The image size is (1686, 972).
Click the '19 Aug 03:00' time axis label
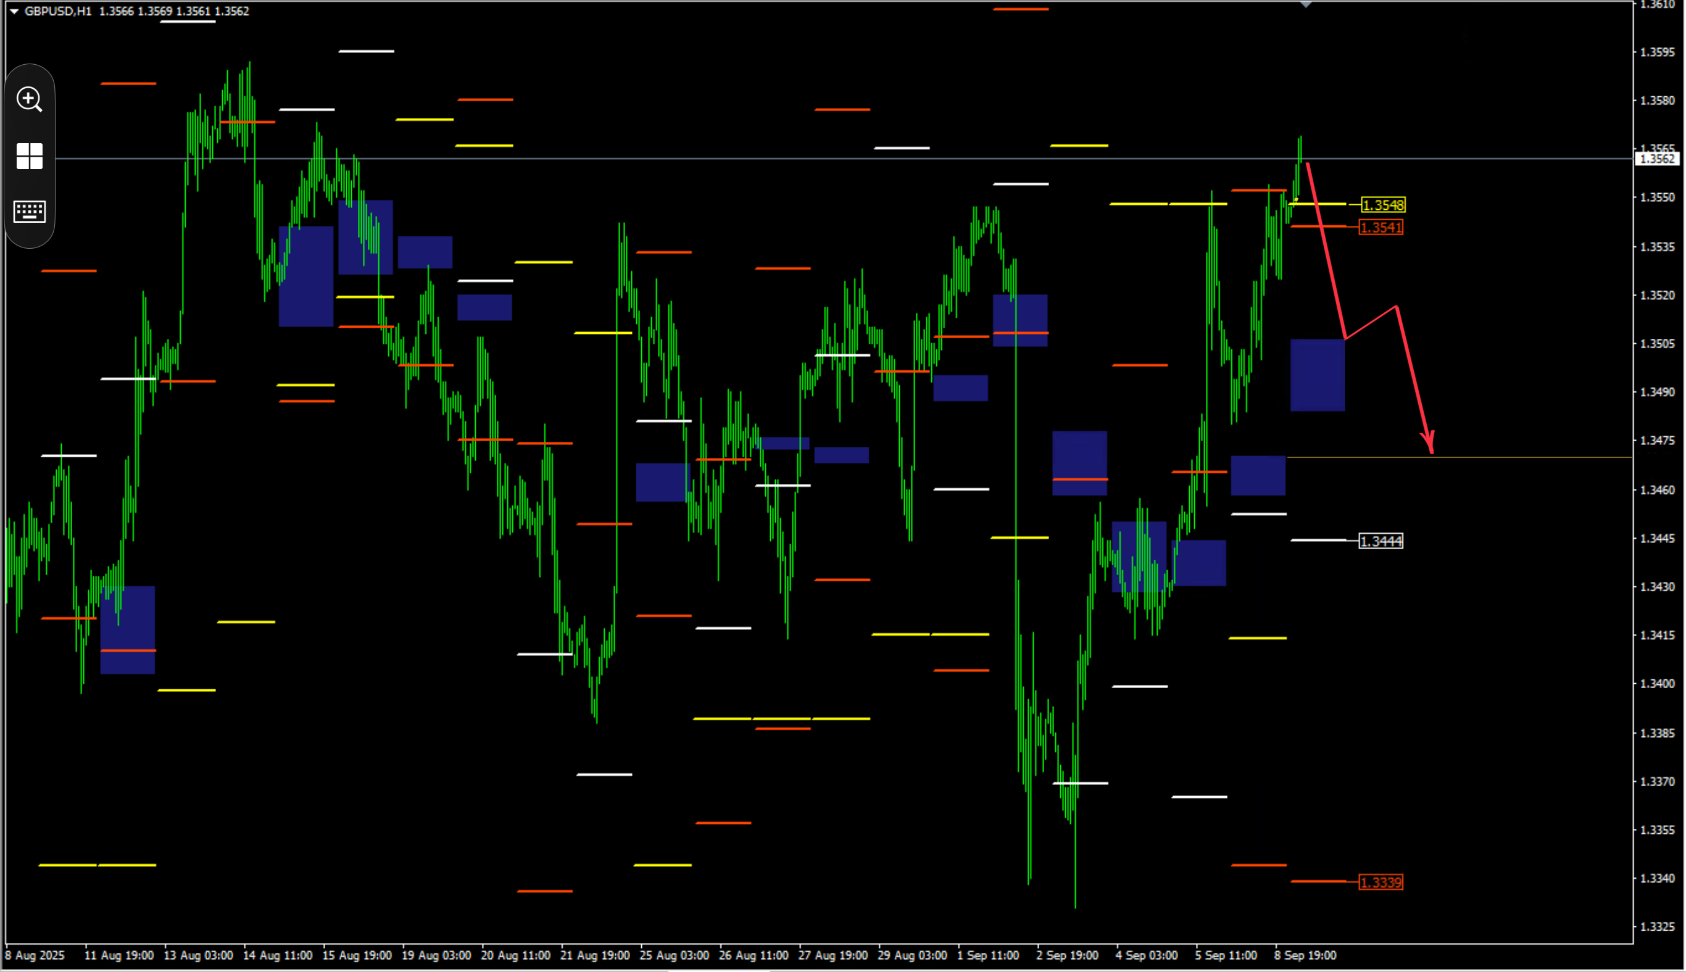point(436,955)
